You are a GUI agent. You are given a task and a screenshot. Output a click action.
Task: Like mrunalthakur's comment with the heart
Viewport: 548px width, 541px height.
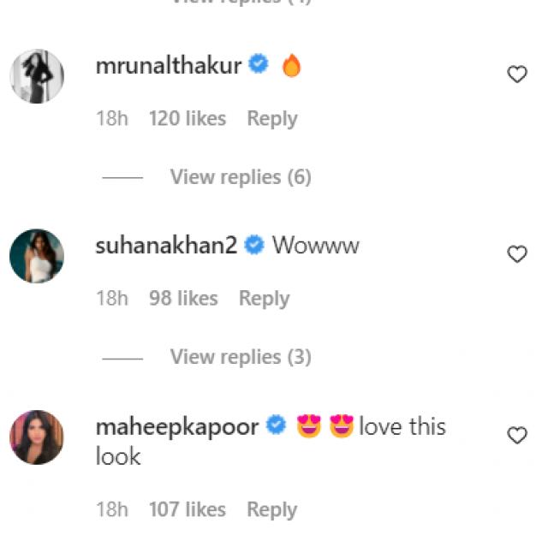517,74
